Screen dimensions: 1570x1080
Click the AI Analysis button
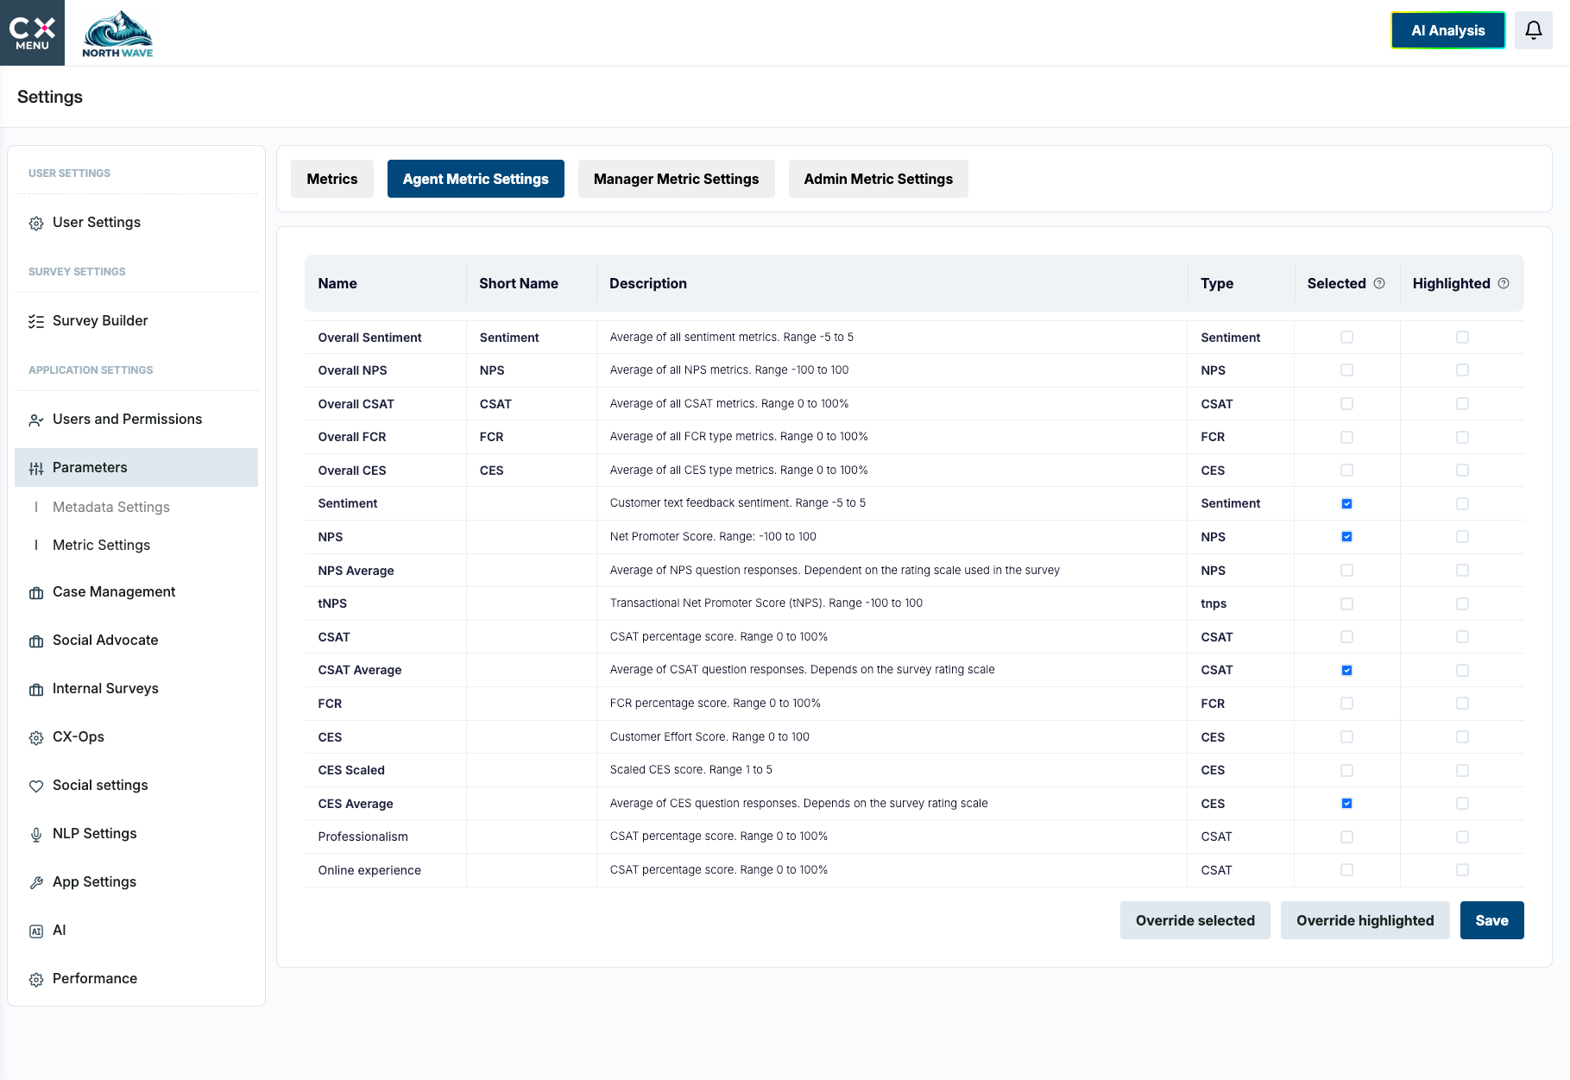[1447, 30]
